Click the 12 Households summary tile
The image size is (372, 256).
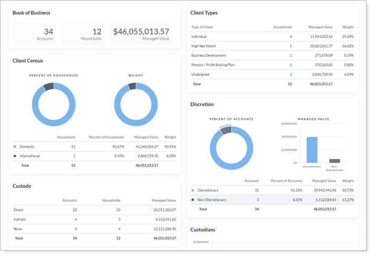coord(83,34)
